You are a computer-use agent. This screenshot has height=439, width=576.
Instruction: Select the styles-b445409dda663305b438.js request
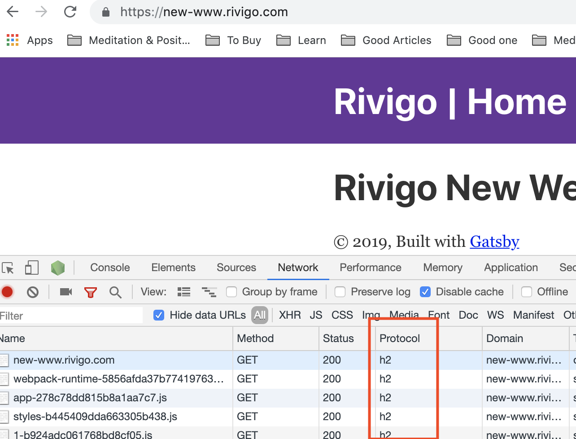pos(288,417)
